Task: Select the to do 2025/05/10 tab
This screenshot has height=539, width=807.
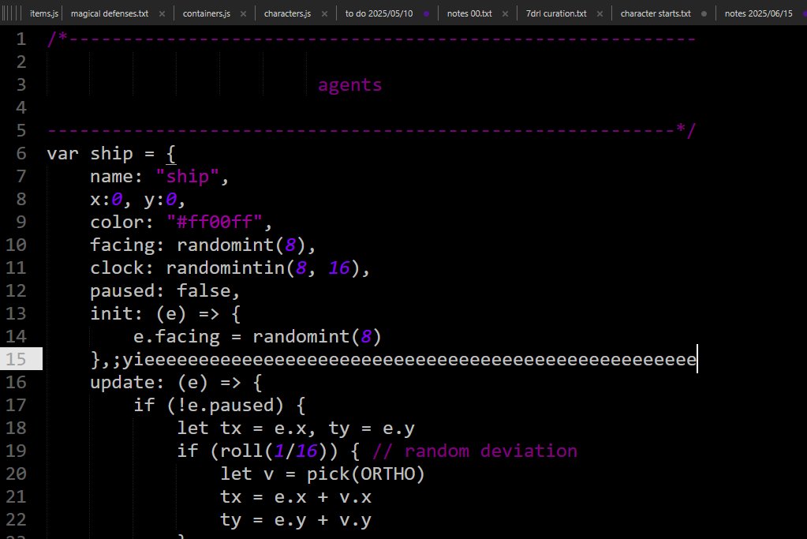Action: coord(379,13)
